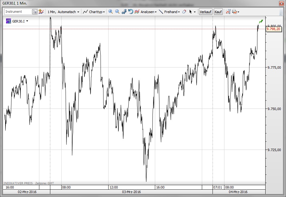286x197 pixels.
Task: Zoom out with the minus magnifier
Action: pyautogui.click(x=117, y=12)
